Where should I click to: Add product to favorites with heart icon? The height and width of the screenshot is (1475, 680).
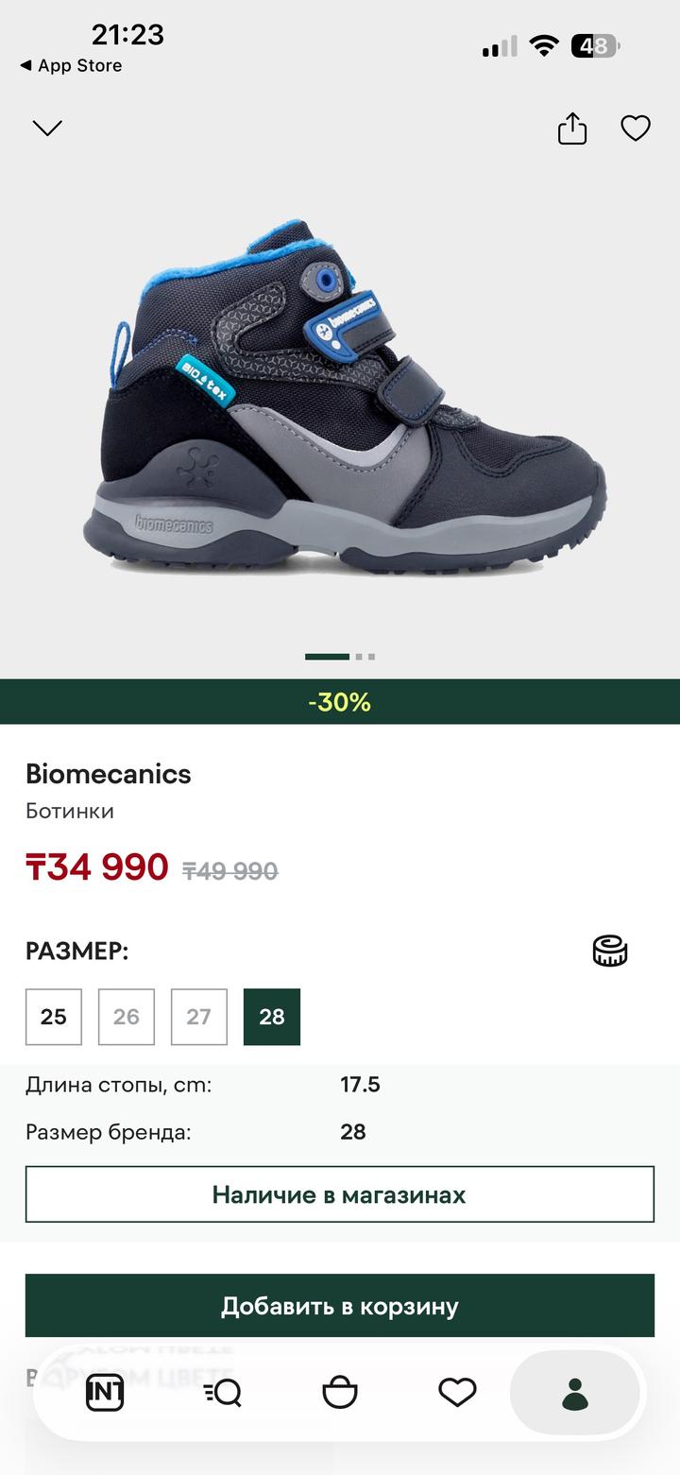click(x=636, y=129)
